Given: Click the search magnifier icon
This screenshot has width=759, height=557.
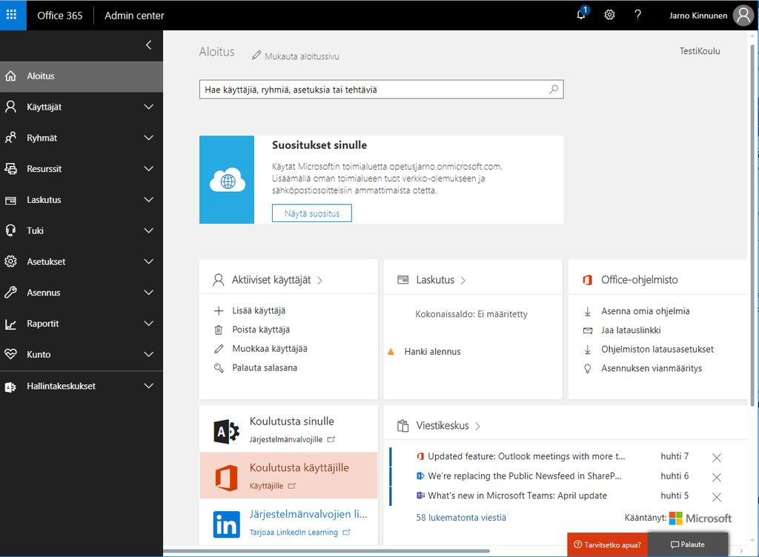Looking at the screenshot, I should pyautogui.click(x=554, y=90).
